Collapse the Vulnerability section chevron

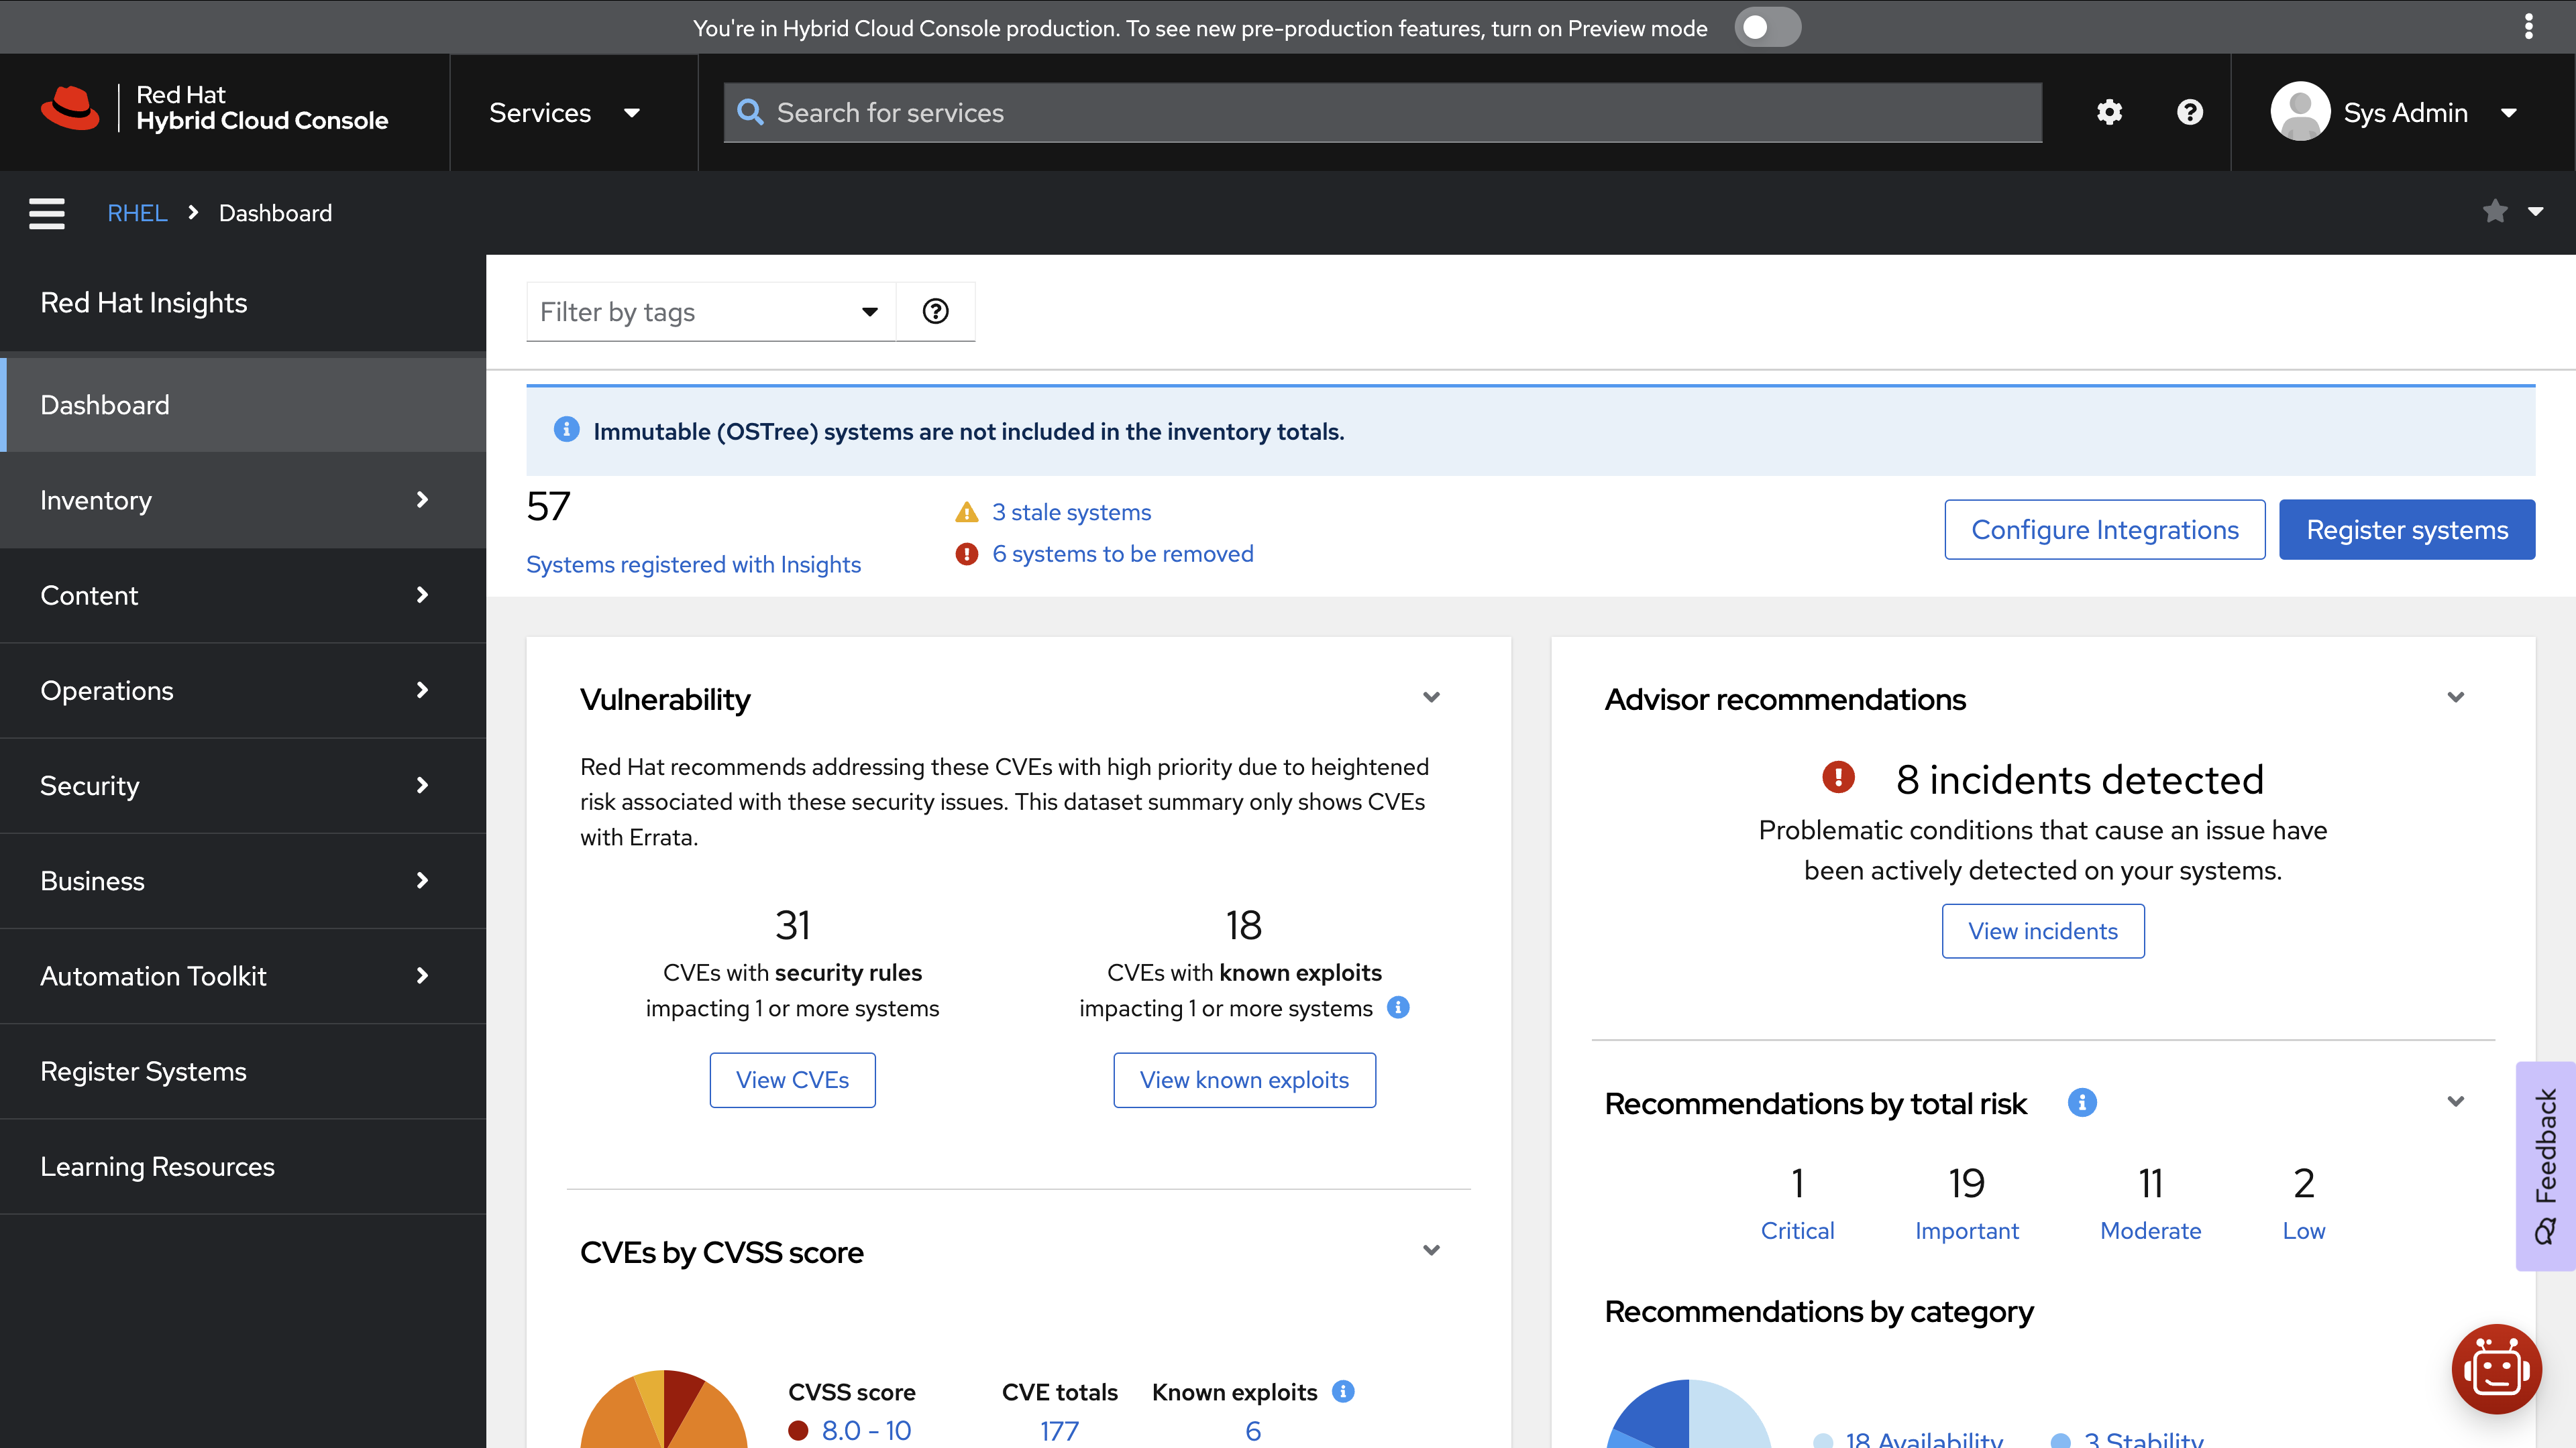click(1432, 697)
